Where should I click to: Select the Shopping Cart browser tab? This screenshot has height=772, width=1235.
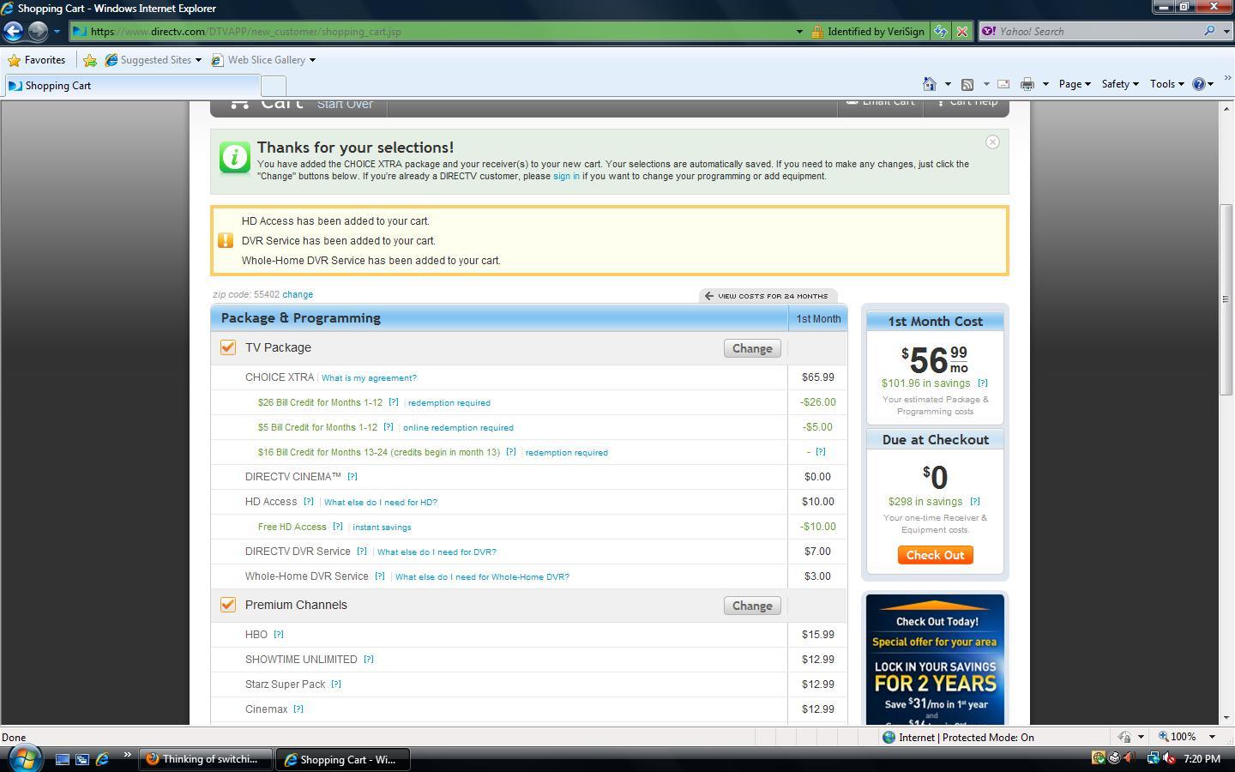pos(133,86)
